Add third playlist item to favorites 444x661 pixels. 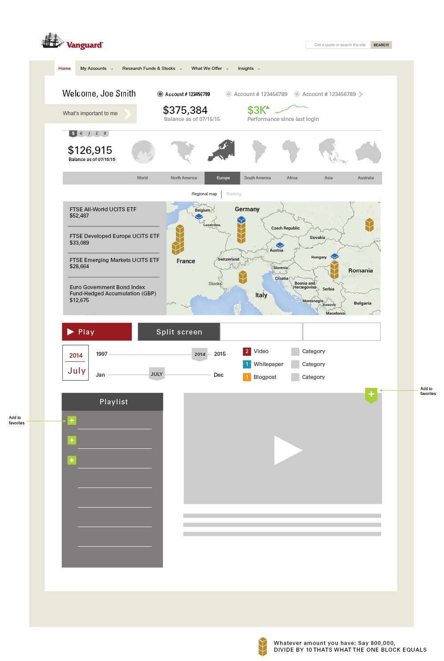pos(72,460)
